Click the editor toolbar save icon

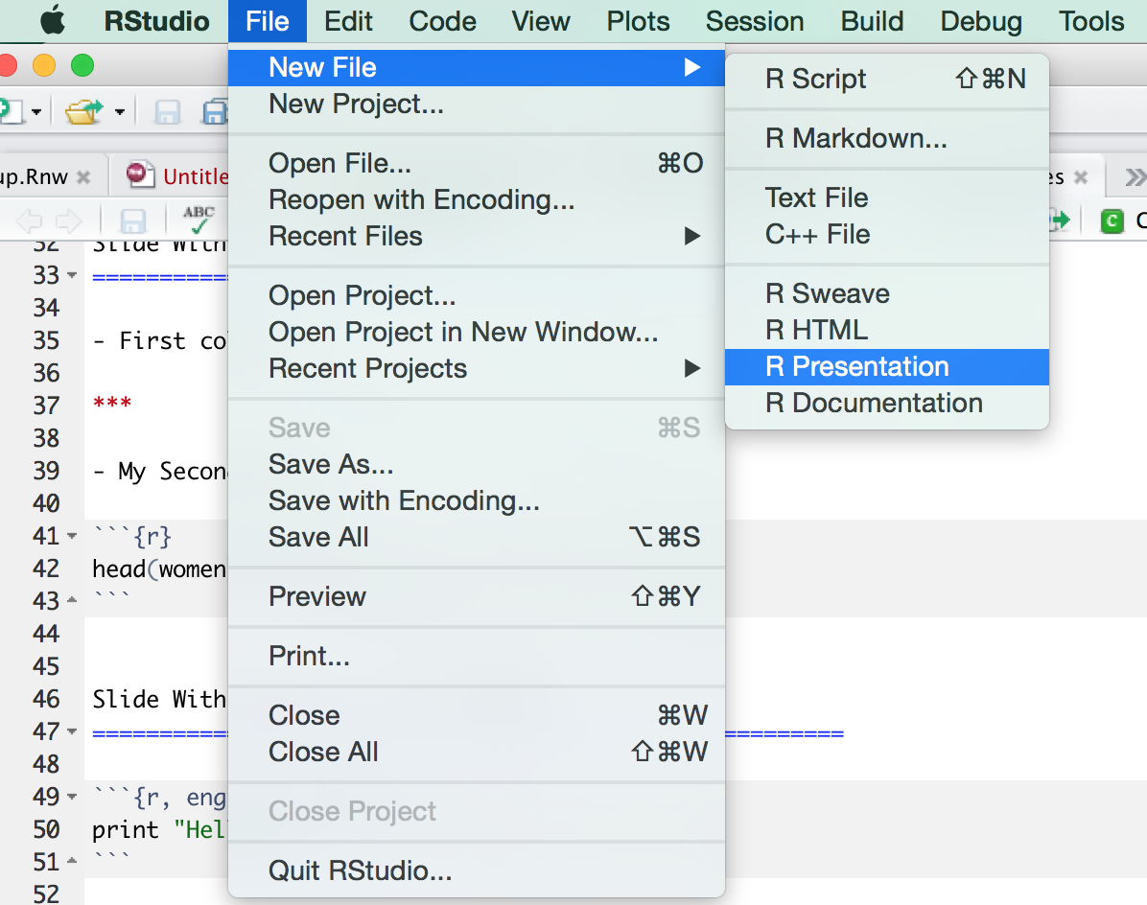pos(132,220)
